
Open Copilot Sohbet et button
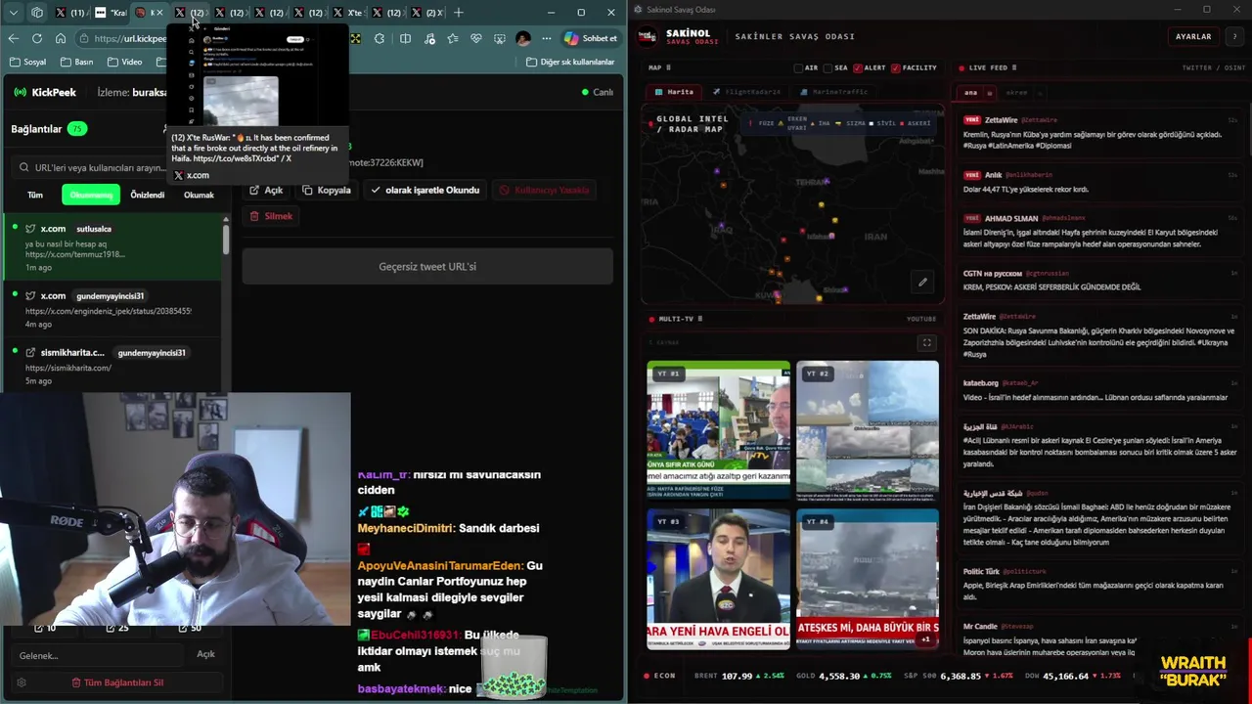[x=591, y=38]
